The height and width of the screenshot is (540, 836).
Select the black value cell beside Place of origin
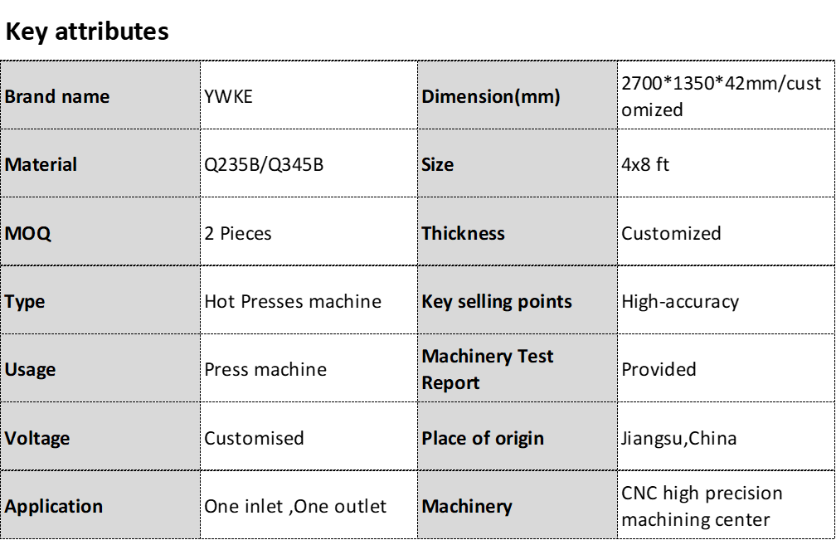pos(727,437)
